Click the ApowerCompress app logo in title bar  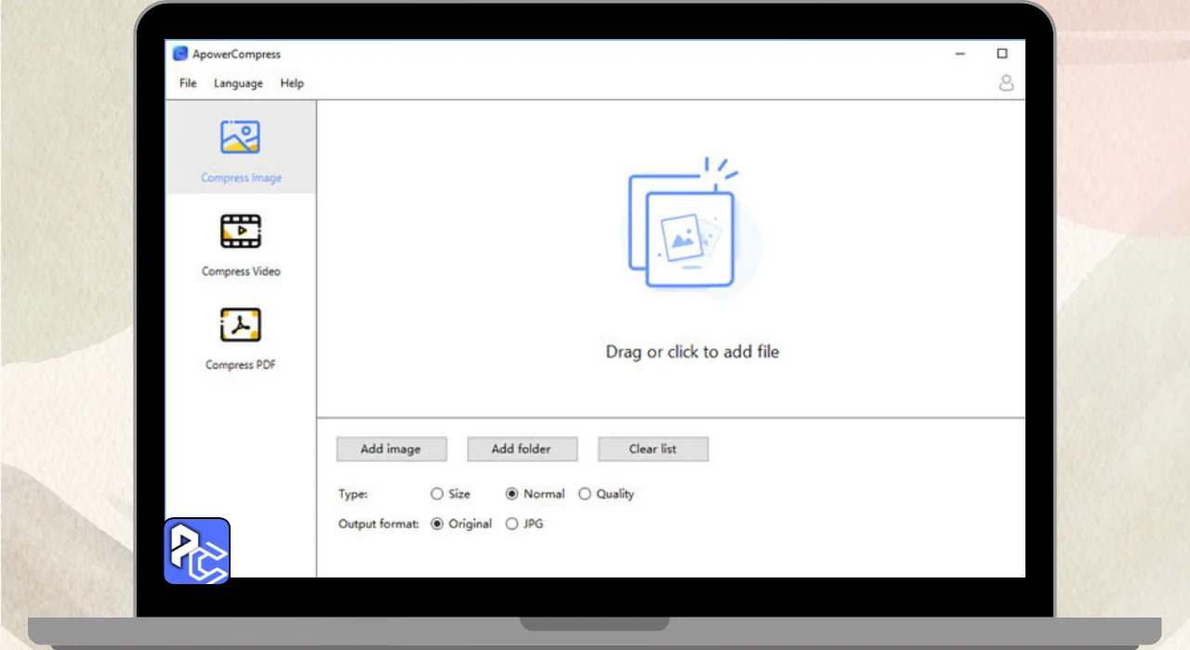tap(180, 54)
